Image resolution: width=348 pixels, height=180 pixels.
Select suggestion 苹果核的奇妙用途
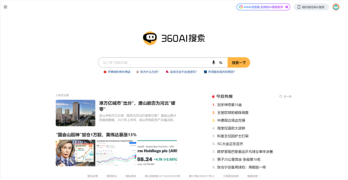coord(119,72)
